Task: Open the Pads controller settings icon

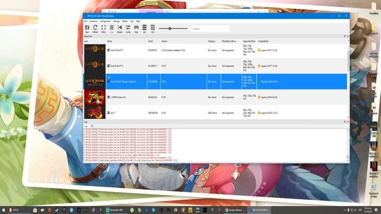Action: click(x=136, y=29)
